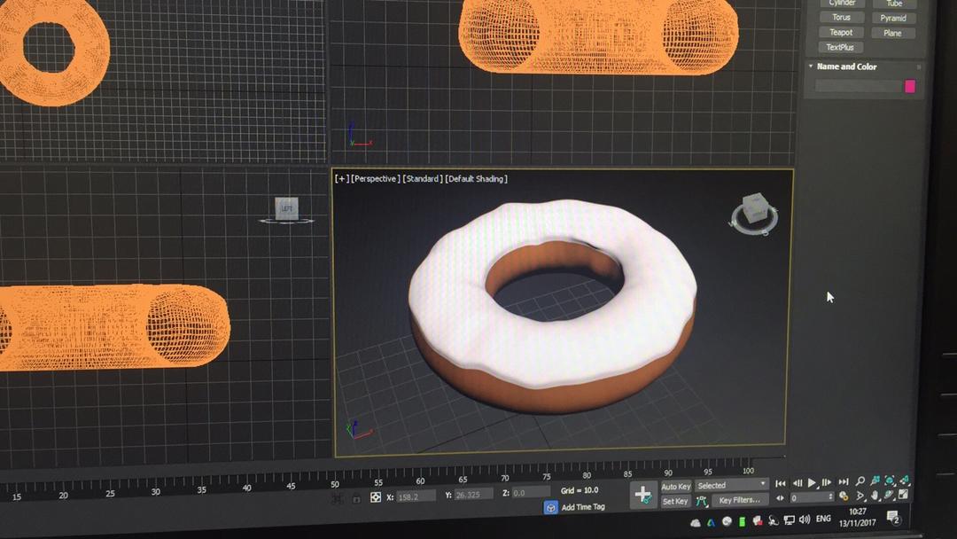Click the Play Animation button
The width and height of the screenshot is (957, 539).
(x=812, y=483)
